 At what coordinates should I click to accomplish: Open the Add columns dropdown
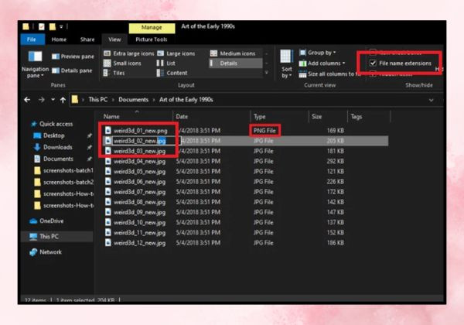[322, 63]
